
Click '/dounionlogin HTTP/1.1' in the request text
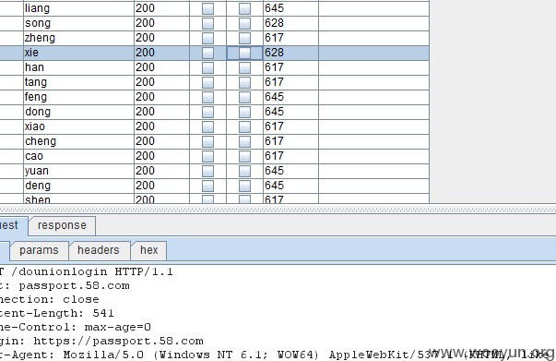coord(92,271)
